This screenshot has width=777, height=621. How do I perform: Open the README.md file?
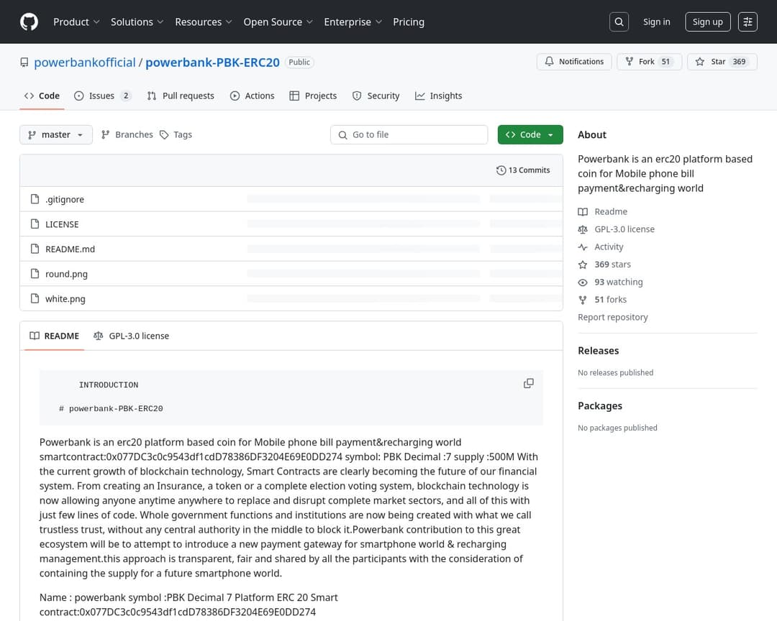[70, 249]
